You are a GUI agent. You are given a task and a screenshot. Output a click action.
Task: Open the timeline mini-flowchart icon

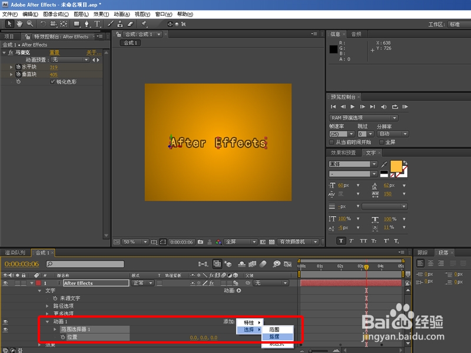coord(203,264)
